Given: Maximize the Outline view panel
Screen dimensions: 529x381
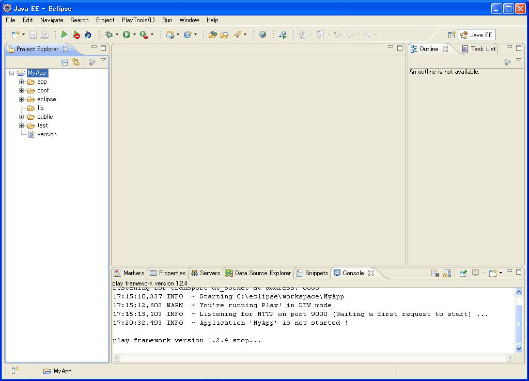Looking at the screenshot, I should (x=519, y=48).
